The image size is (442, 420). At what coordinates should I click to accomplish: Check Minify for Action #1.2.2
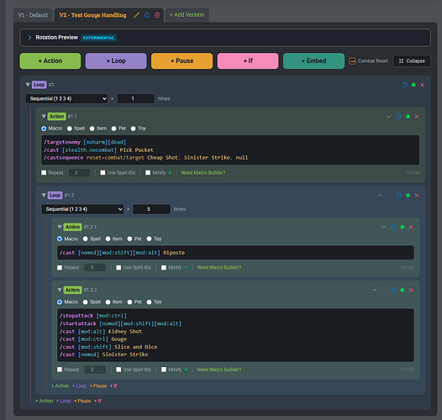pyautogui.click(x=164, y=370)
